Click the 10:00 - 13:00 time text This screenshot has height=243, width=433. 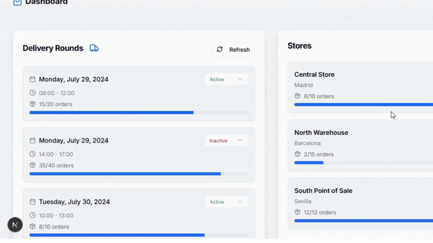(56, 216)
